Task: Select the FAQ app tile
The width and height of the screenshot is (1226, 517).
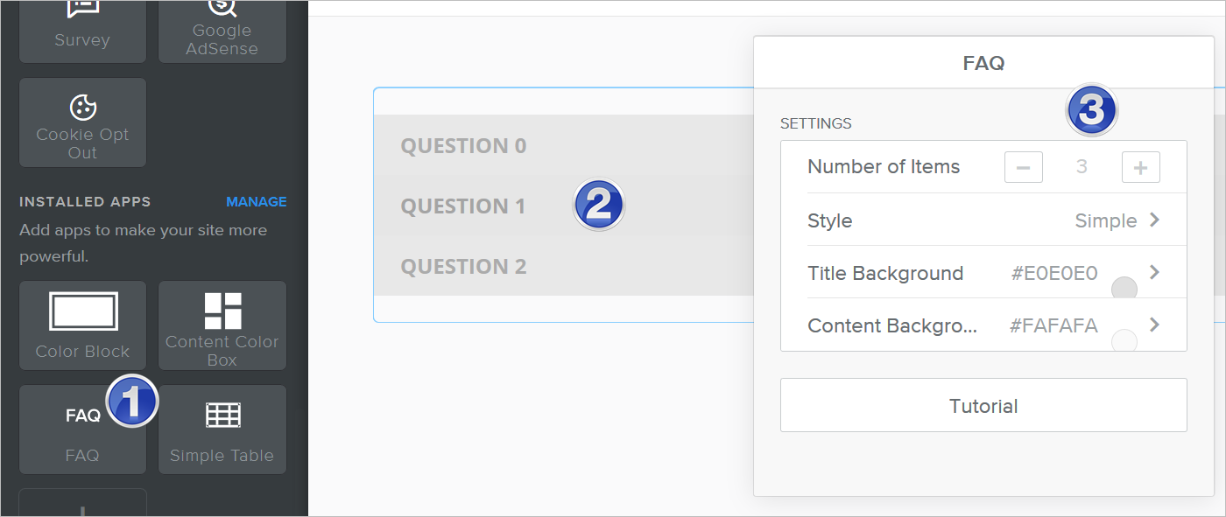Action: [82, 429]
